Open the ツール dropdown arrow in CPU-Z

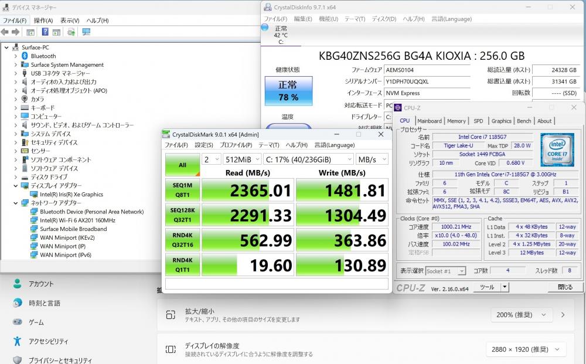[x=505, y=287]
